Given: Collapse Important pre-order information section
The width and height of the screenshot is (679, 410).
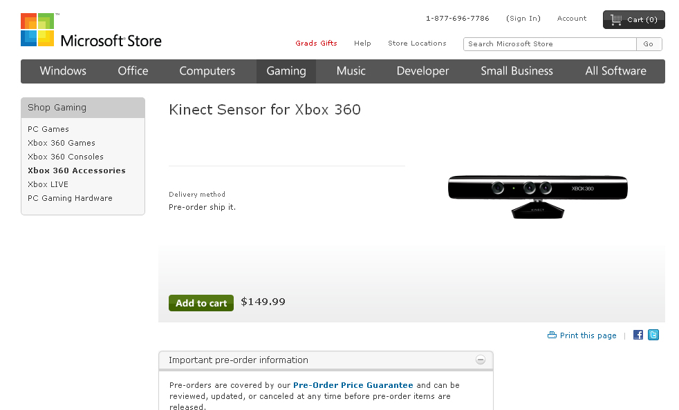Looking at the screenshot, I should [x=481, y=360].
